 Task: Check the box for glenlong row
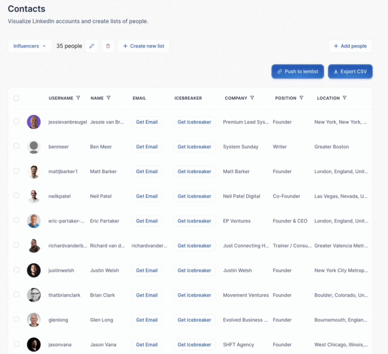16,319
